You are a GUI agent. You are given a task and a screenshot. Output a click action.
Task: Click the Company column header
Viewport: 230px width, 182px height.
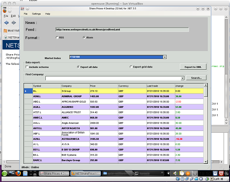coord(75,86)
